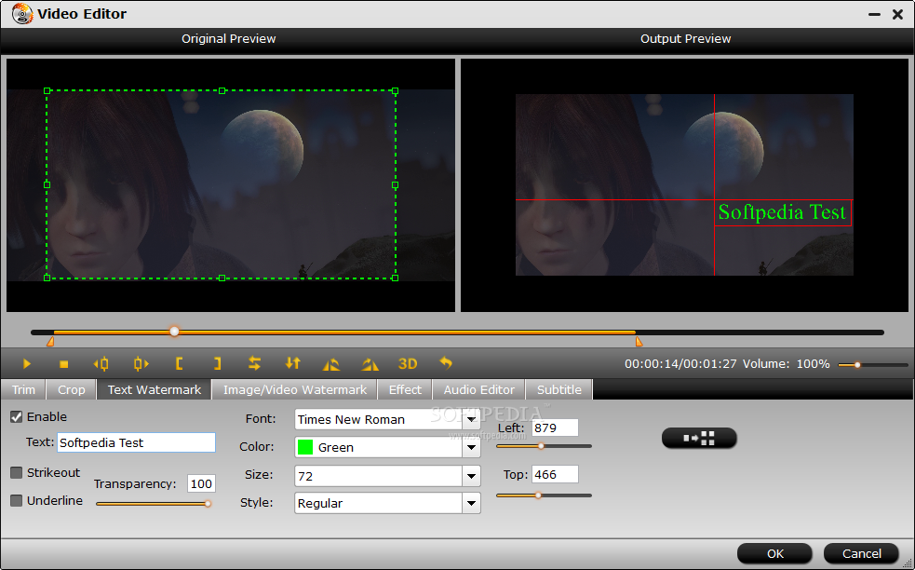Expand the Font dropdown

471,419
